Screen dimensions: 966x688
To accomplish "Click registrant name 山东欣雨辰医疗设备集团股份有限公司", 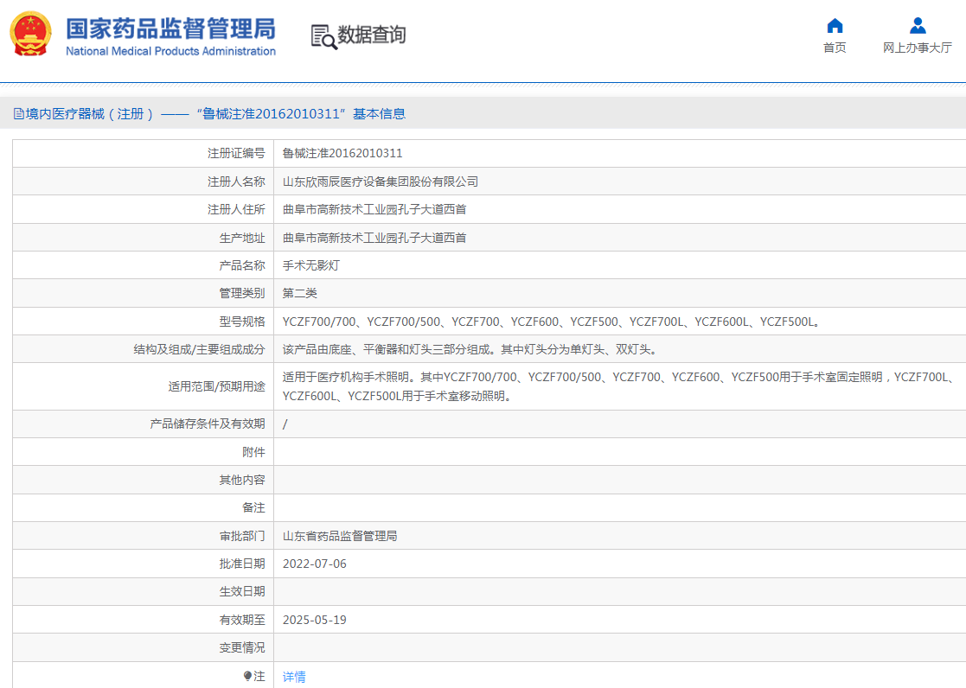I will pyautogui.click(x=381, y=182).
